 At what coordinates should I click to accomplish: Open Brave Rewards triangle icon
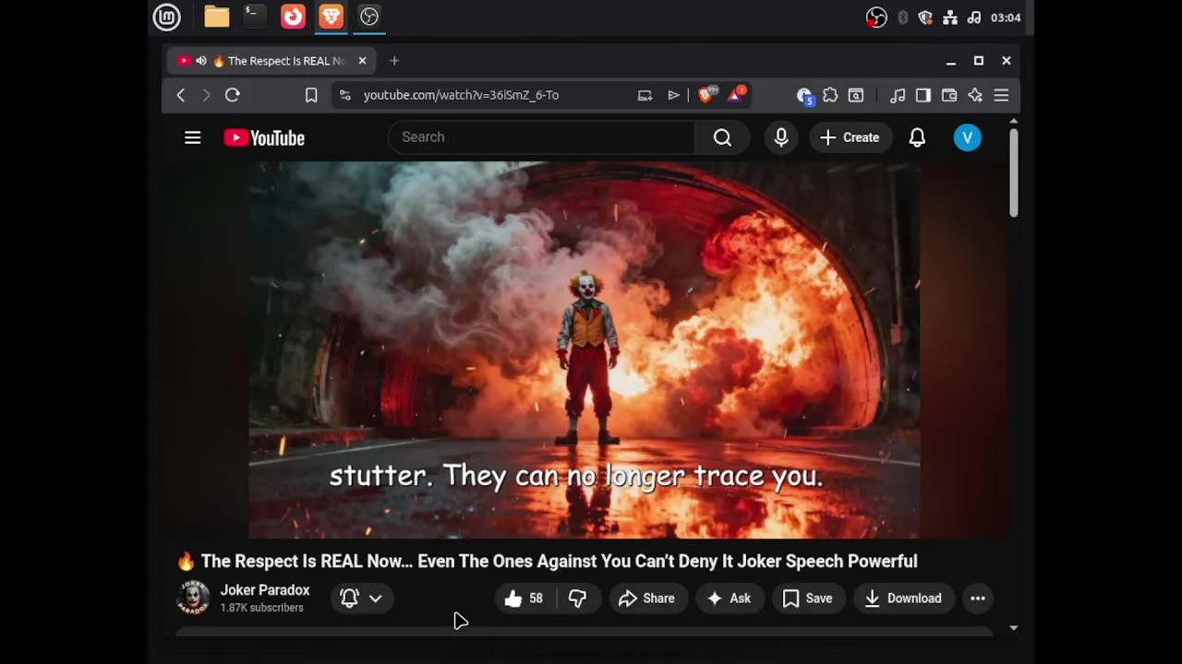click(736, 95)
